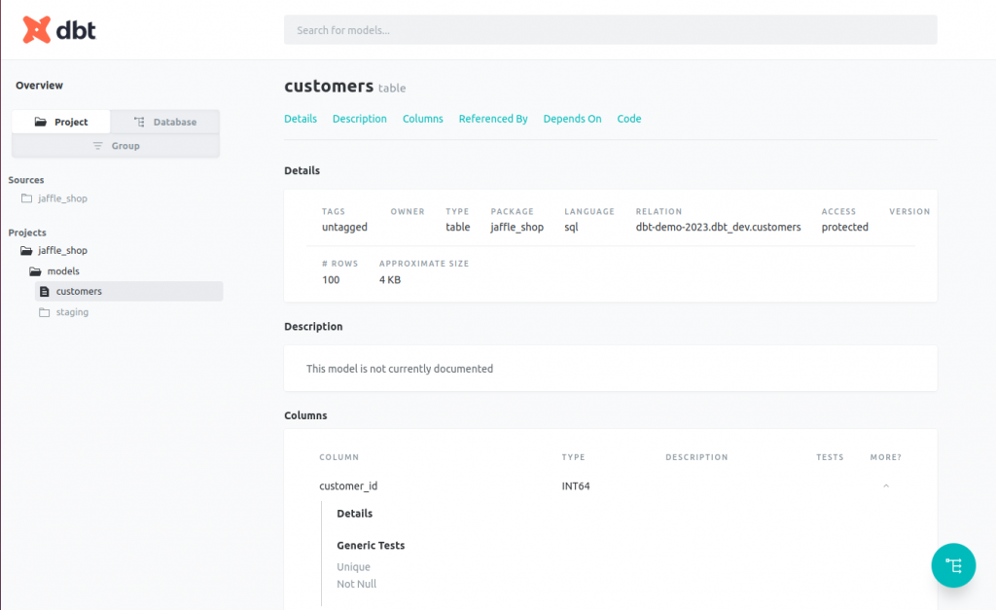The image size is (996, 610).
Task: Collapse the jaffle_shop project node
Action: (x=62, y=250)
